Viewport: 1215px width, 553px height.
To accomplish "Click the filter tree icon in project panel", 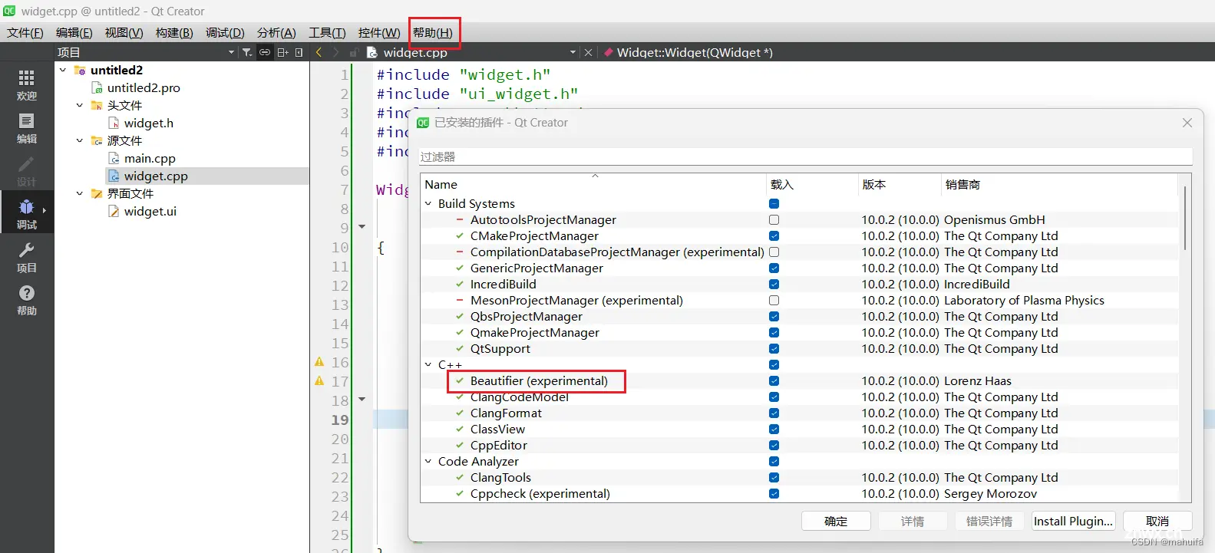I will (247, 52).
